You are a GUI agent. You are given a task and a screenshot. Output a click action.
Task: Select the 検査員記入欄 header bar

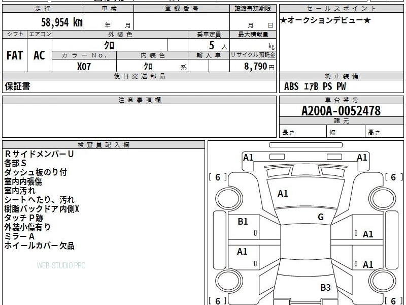(104, 144)
